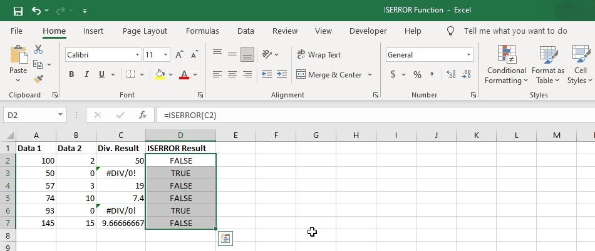Screen dimensions: 595x251
Task: Click the Decrease Decimal icon
Action: coord(466,74)
